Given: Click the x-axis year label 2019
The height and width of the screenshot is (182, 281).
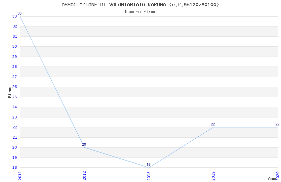Looking at the screenshot, I should [x=213, y=176].
